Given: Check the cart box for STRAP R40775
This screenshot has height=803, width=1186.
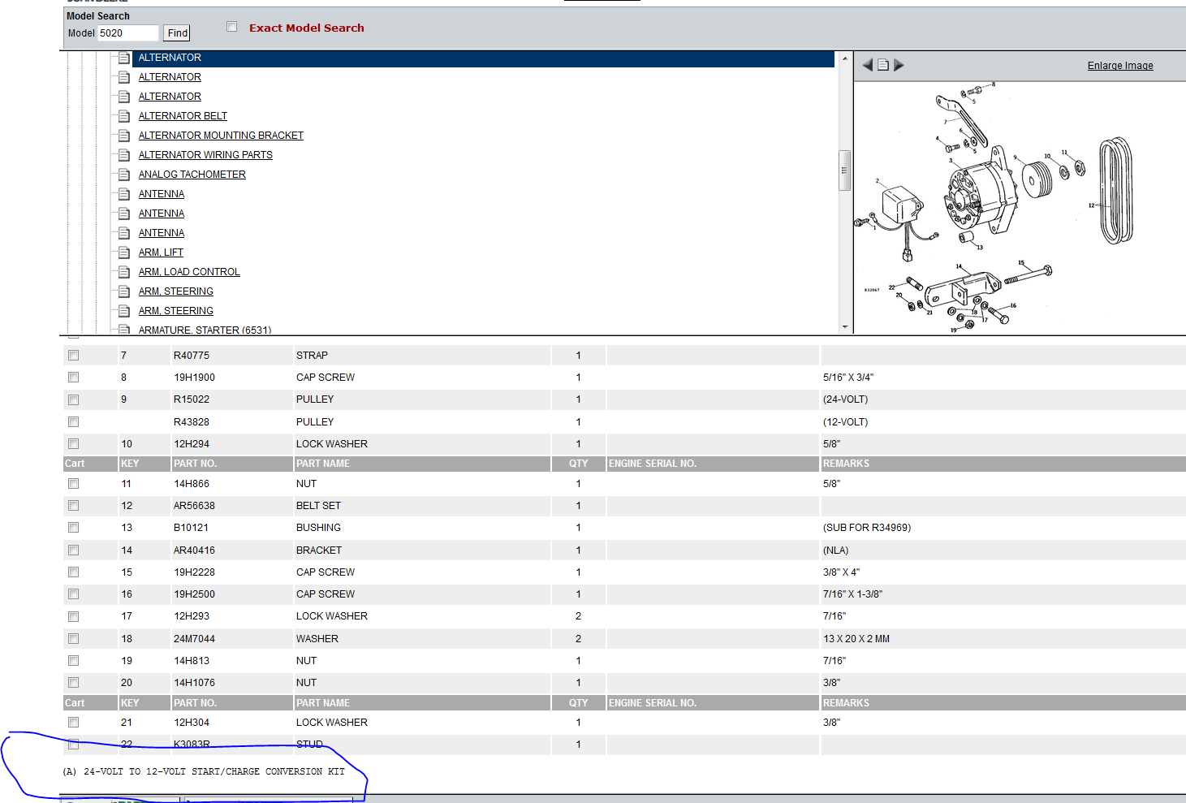Looking at the screenshot, I should pos(74,356).
